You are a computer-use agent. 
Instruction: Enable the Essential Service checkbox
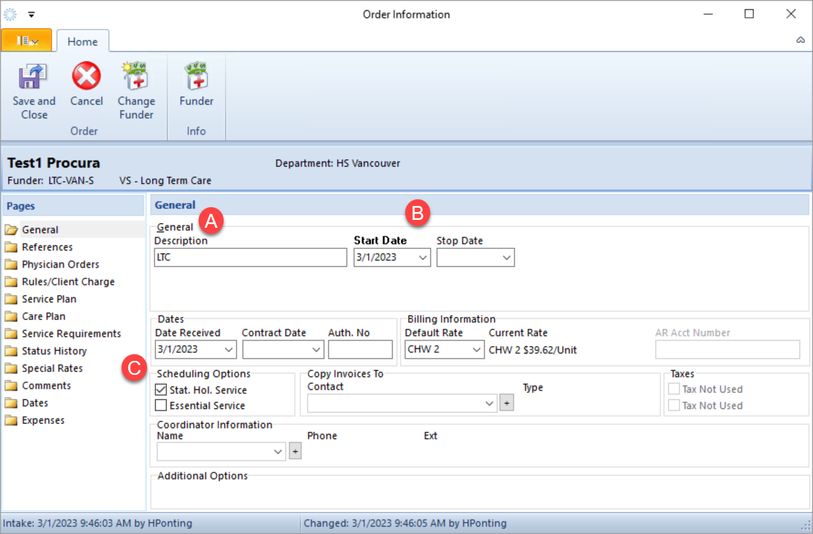pyautogui.click(x=161, y=405)
